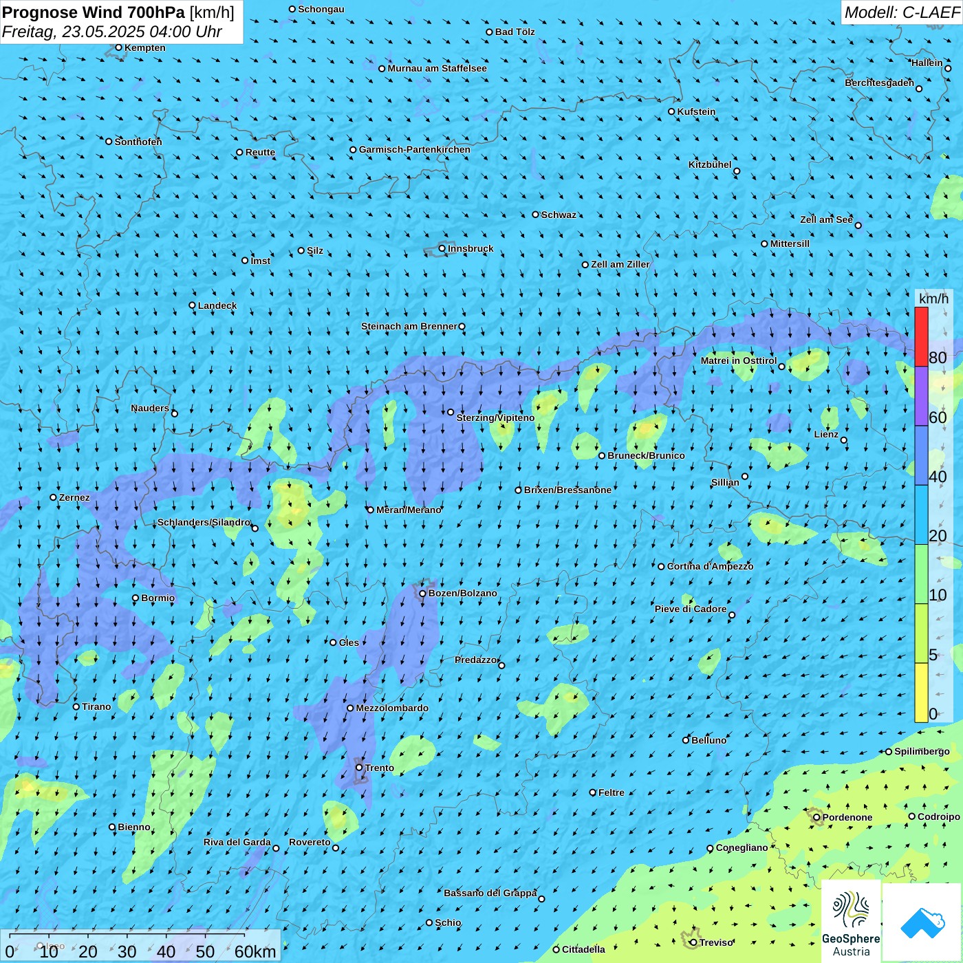
Task: Click the Kufstein location dot
Action: [x=672, y=111]
